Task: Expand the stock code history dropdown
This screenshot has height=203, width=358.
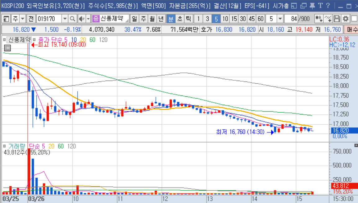Action: (x=65, y=19)
